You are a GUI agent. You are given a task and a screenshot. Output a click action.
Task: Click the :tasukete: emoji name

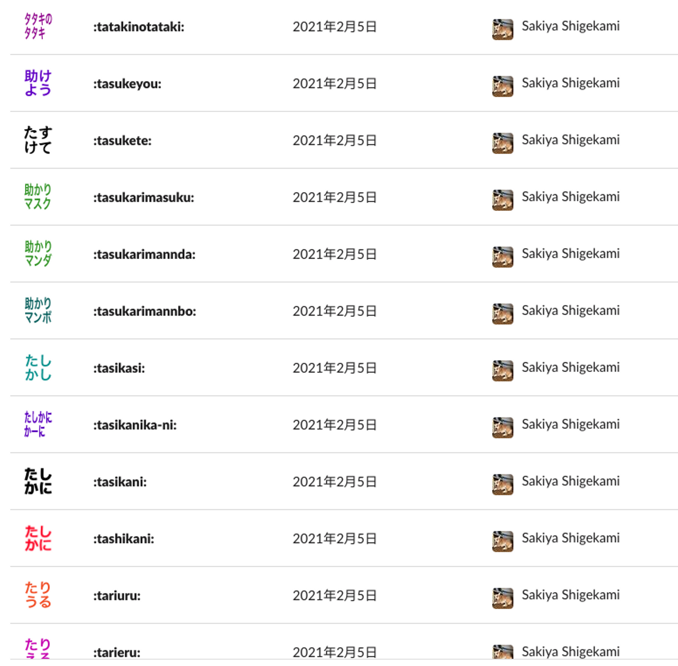click(x=122, y=141)
